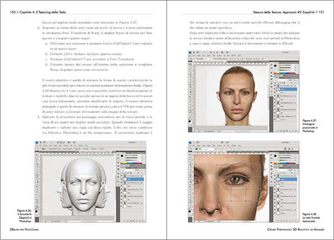Select the highlighted Zoom tool in Figure 4.36 application bar
This screenshot has height=240, width=334.
click(x=61, y=142)
